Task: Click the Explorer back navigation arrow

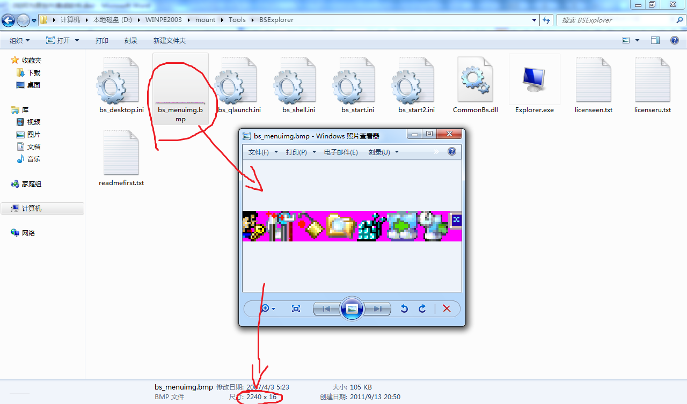Action: (9, 20)
